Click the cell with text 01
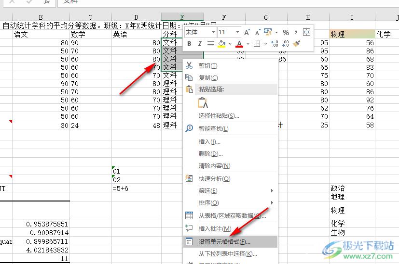 coord(137,171)
